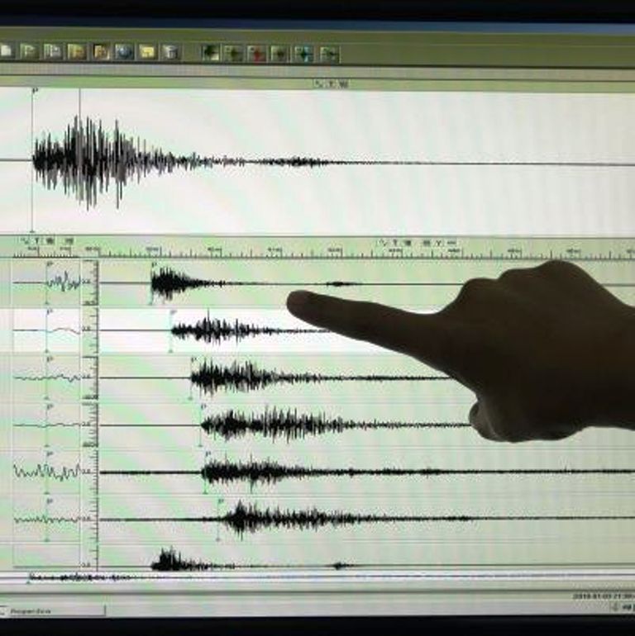Click the blank new document toolbar icon

[x=6, y=51]
